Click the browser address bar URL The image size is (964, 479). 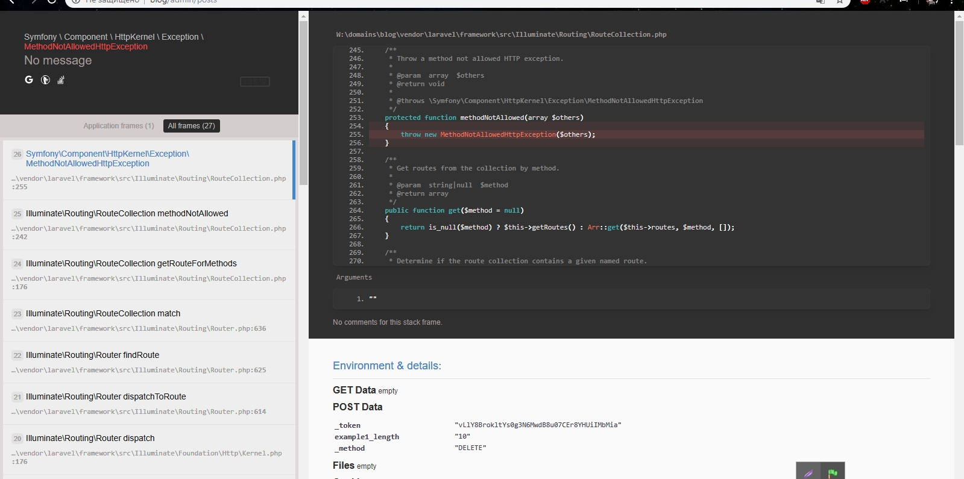click(x=183, y=2)
